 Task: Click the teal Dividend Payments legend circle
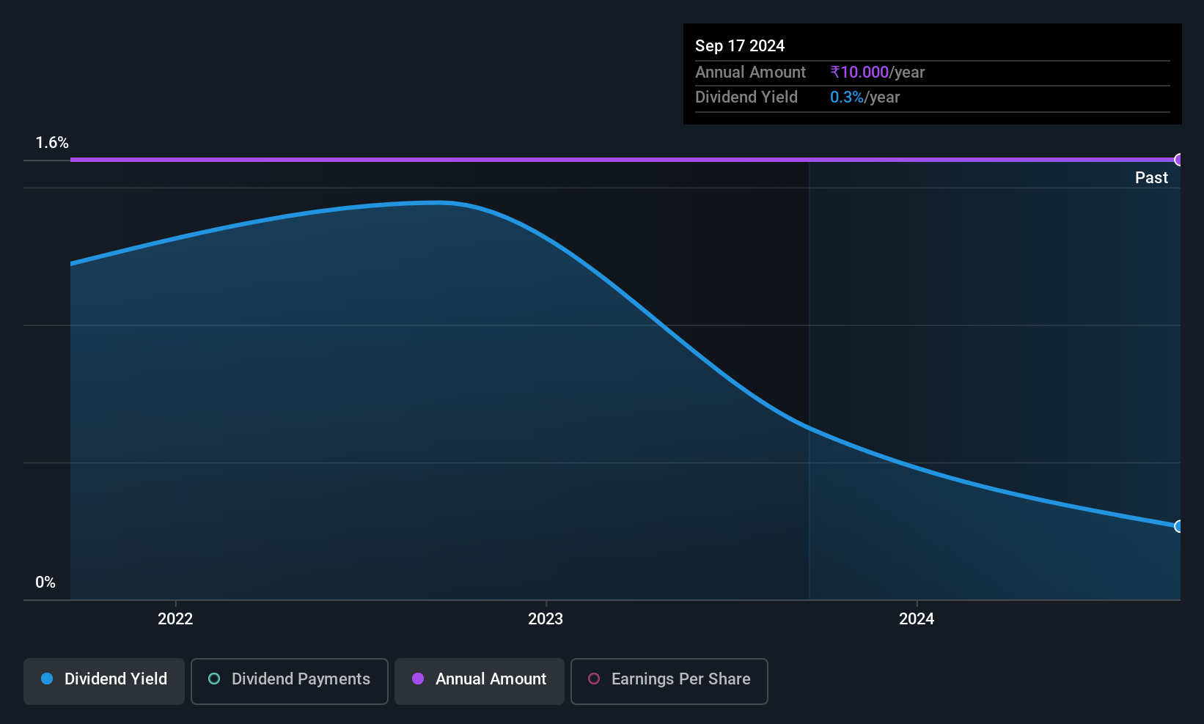point(214,679)
